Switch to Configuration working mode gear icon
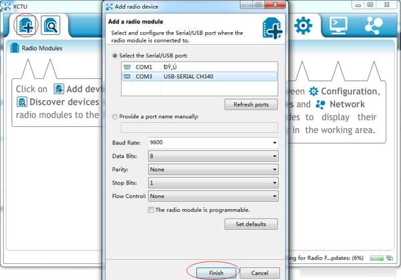This screenshot has width=401, height=280. (x=303, y=25)
